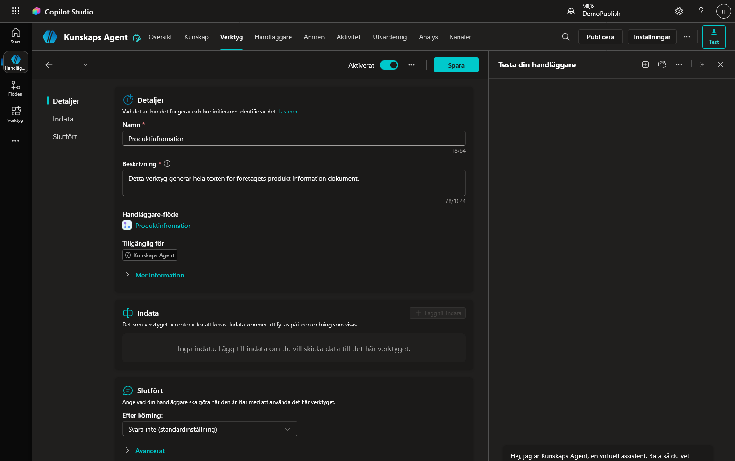The image size is (735, 461).
Task: Open the app launcher grid
Action: (x=15, y=11)
